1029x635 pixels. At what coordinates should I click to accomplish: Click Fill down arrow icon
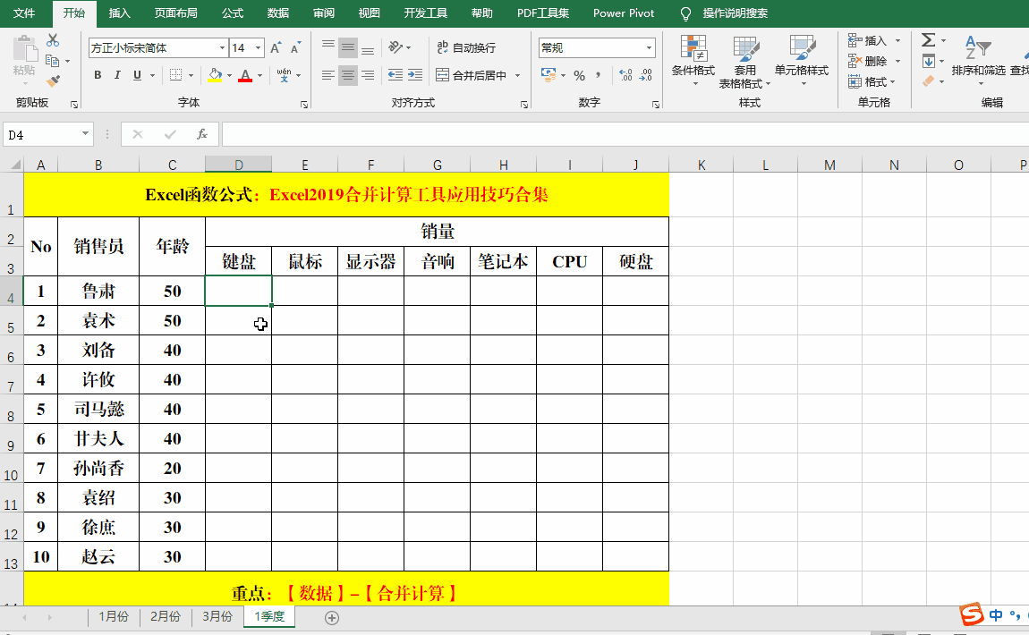[929, 62]
